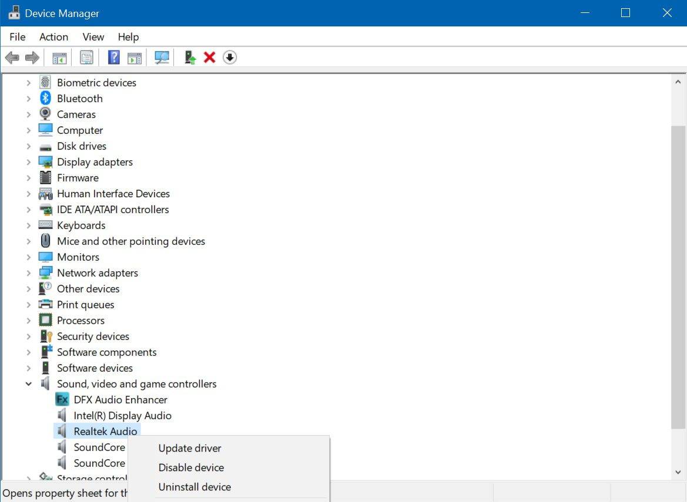Open the Properties toolbar icon

point(86,57)
